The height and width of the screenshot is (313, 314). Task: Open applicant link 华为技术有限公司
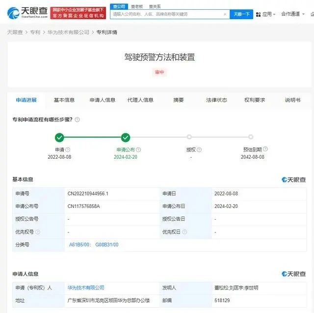click(x=86, y=288)
